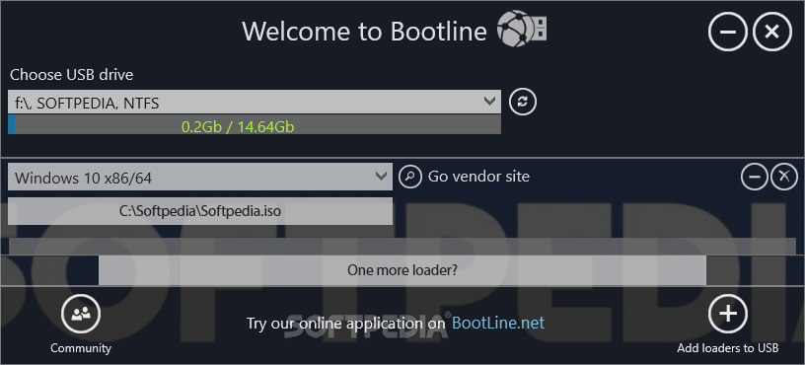The width and height of the screenshot is (805, 365).
Task: Click Add loaders to USB plus icon
Action: pyautogui.click(x=728, y=314)
